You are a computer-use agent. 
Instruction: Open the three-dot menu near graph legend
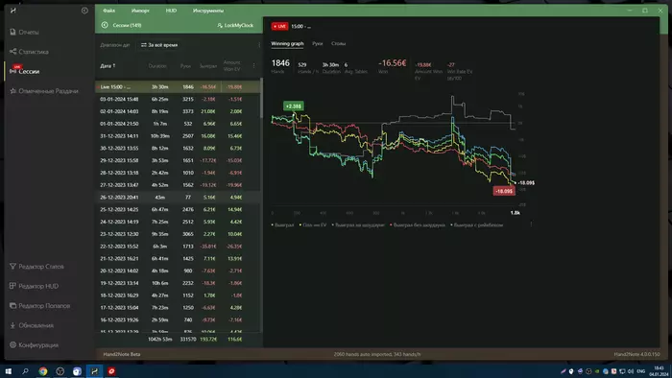coord(531,224)
